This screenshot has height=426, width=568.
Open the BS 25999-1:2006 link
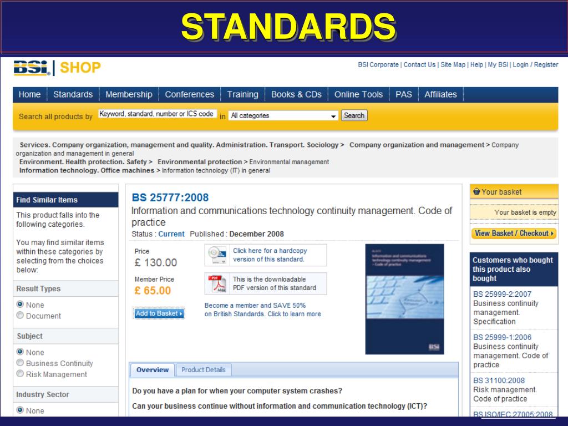click(x=502, y=337)
